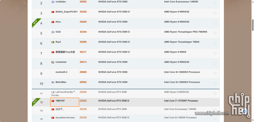This screenshot has width=254, height=122.
Task: Open the score 30429 result
Action: pos(83,12)
